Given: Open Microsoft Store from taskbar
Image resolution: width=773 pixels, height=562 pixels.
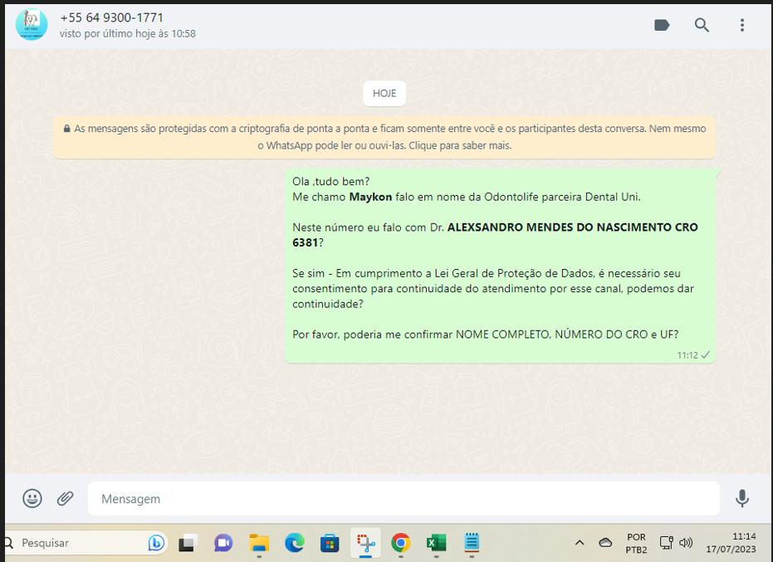Looking at the screenshot, I should (330, 543).
